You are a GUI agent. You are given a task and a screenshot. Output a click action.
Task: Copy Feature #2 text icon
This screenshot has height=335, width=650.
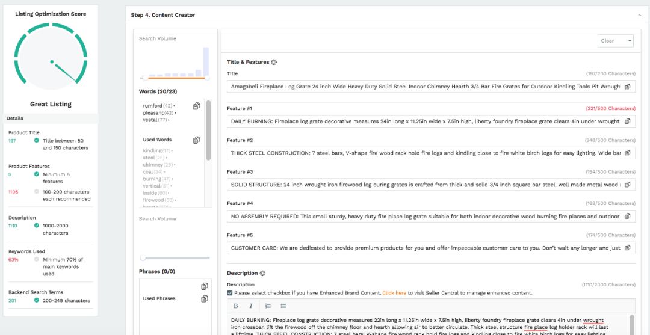[x=627, y=153]
